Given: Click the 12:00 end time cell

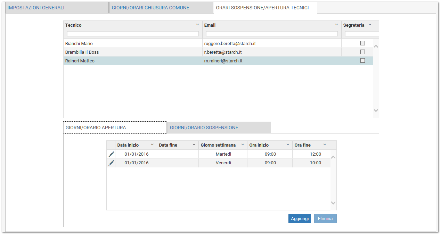Looking at the screenshot, I should [x=312, y=154].
